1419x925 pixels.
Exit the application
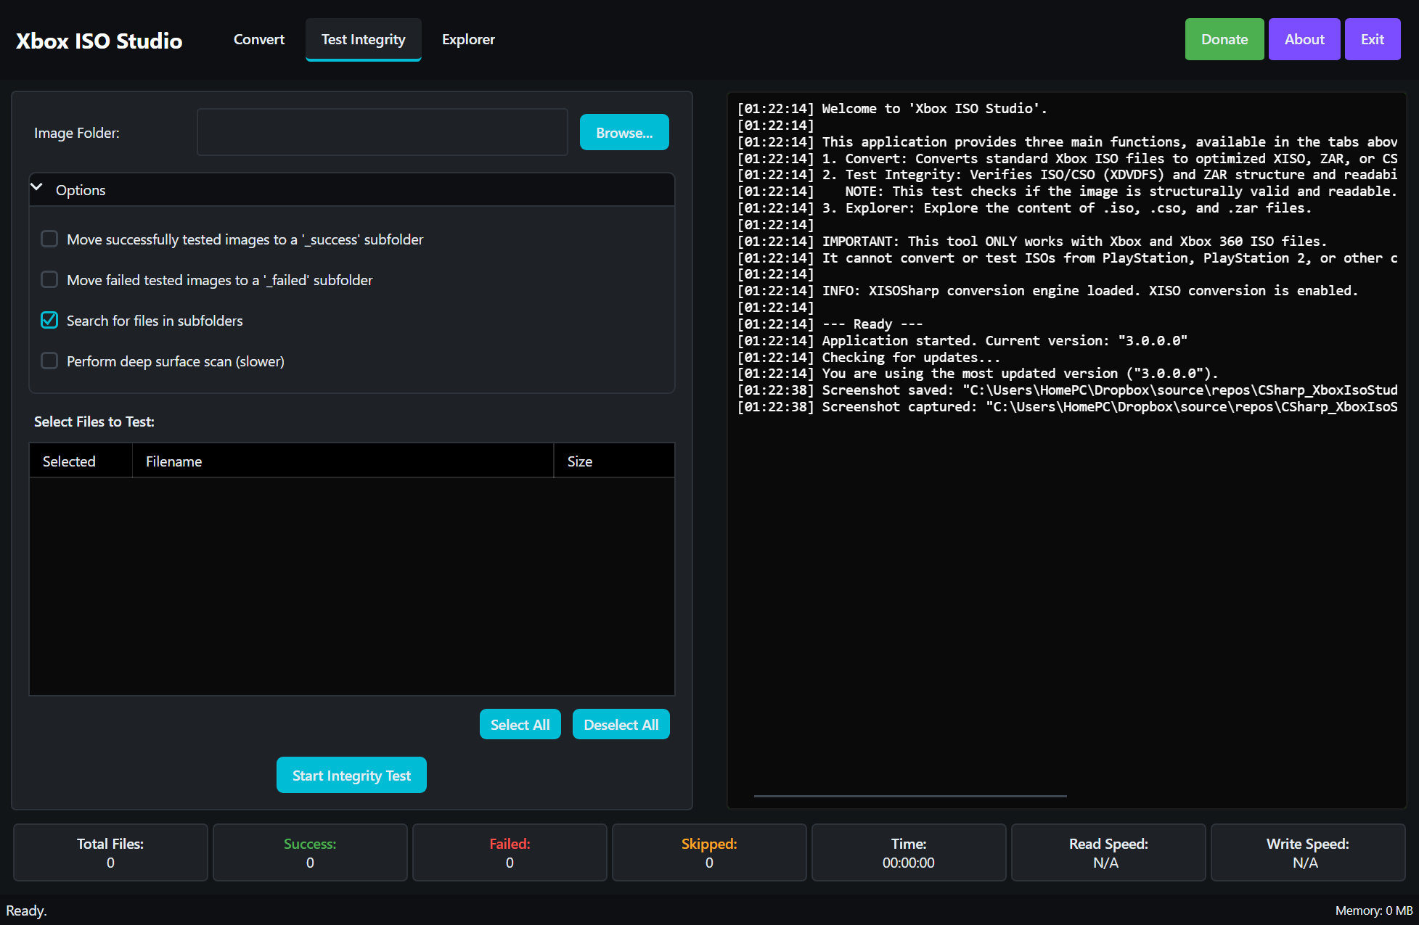click(1373, 39)
